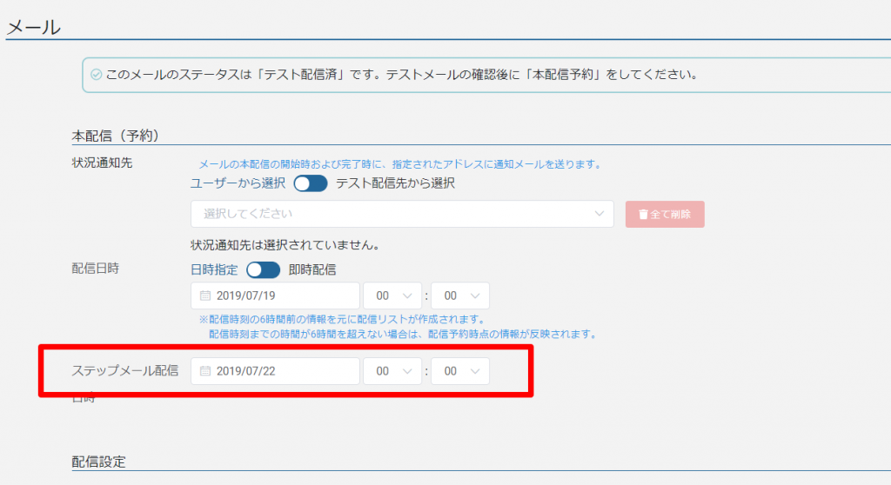This screenshot has height=485, width=891.
Task: Click 状況通知先は選択されていません text
Action: click(285, 245)
